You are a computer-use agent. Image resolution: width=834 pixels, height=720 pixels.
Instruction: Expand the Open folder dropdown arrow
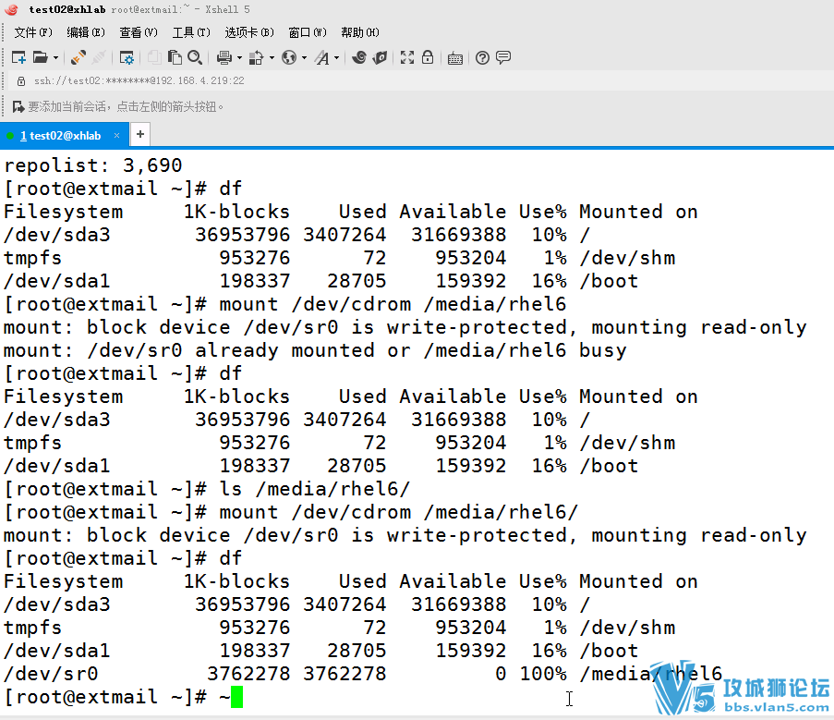pyautogui.click(x=55, y=57)
